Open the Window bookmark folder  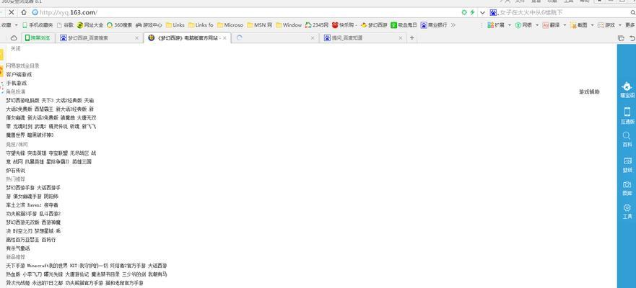pyautogui.click(x=288, y=25)
